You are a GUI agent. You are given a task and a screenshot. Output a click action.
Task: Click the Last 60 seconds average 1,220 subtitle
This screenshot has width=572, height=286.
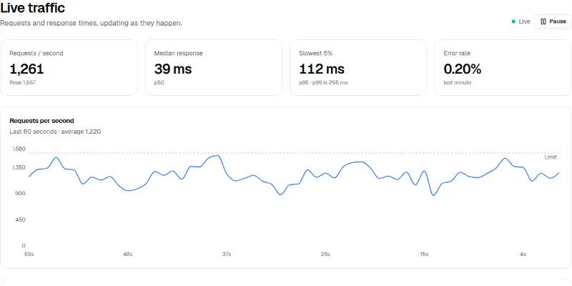55,132
